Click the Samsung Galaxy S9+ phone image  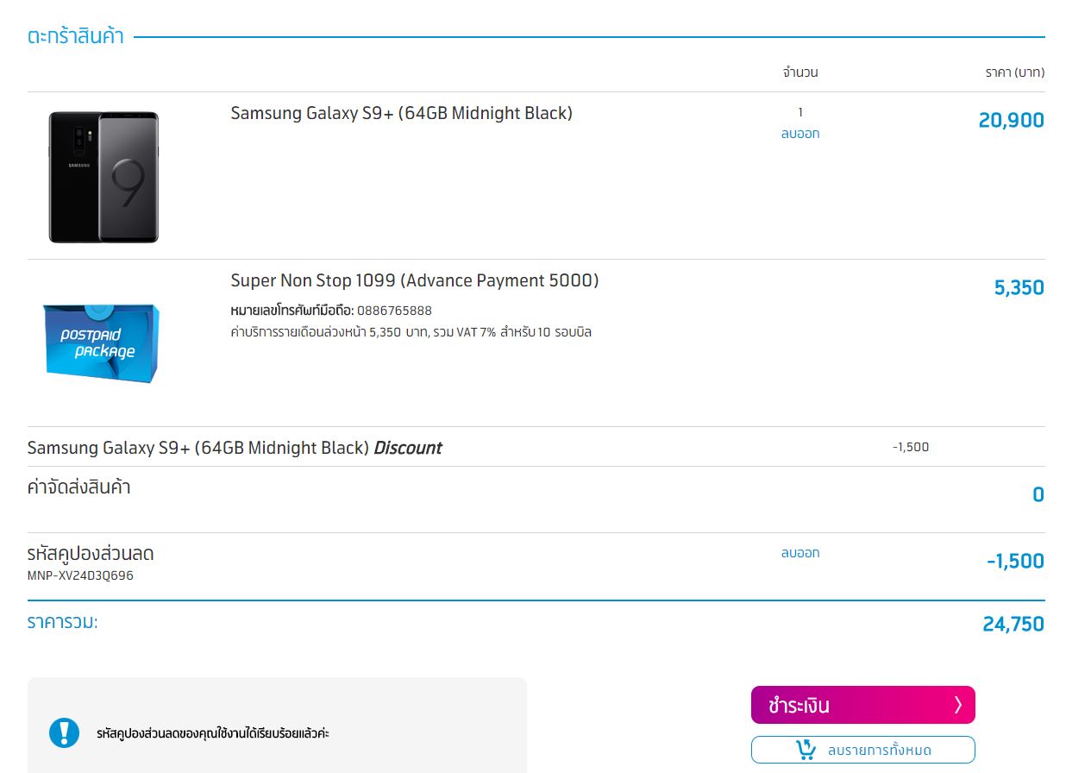point(103,177)
